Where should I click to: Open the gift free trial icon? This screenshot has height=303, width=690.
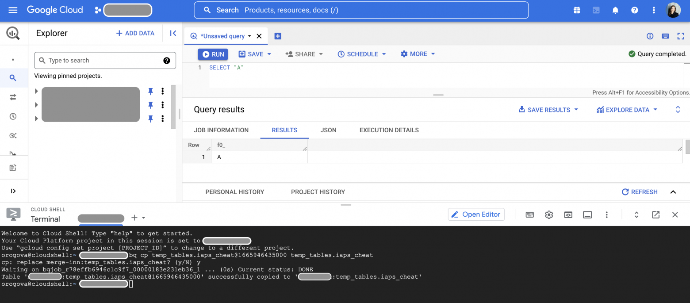577,10
